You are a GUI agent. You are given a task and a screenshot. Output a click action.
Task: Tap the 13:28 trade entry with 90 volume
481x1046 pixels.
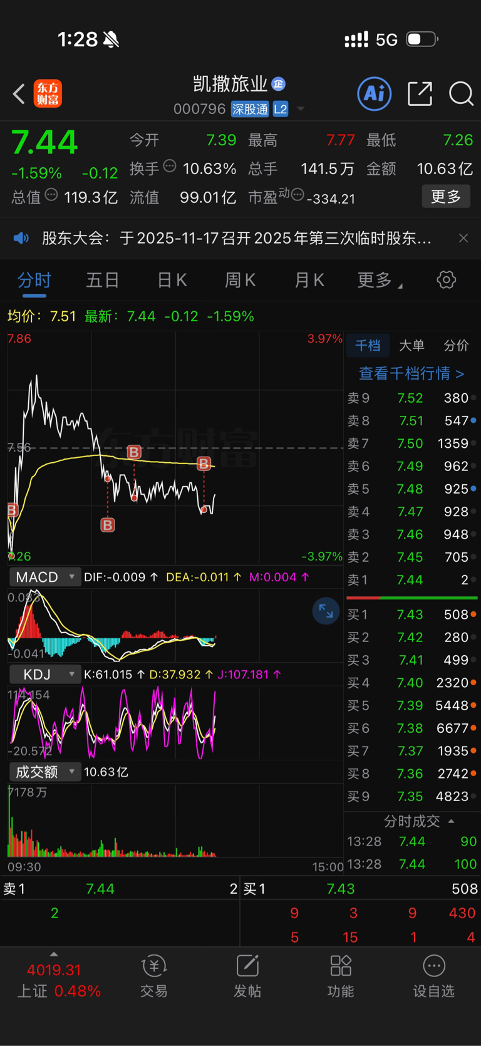coord(412,841)
